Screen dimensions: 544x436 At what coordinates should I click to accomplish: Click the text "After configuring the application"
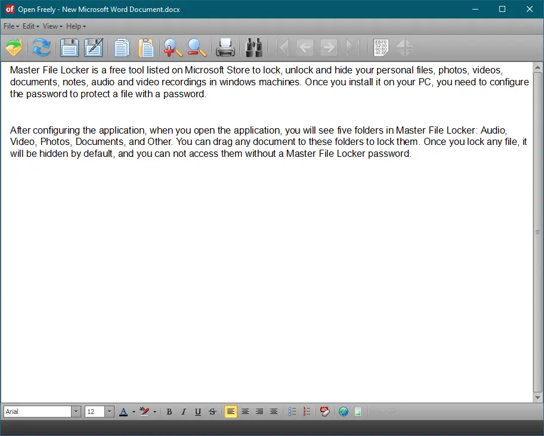point(78,131)
